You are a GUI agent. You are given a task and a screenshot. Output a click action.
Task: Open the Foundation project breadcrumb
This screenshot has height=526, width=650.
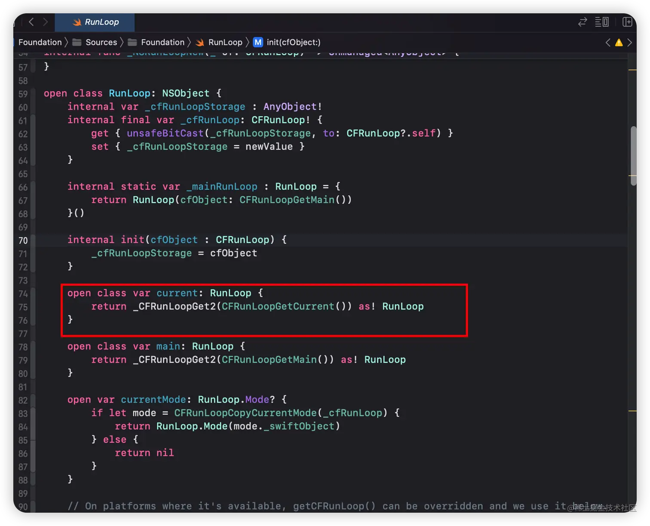[x=40, y=42]
